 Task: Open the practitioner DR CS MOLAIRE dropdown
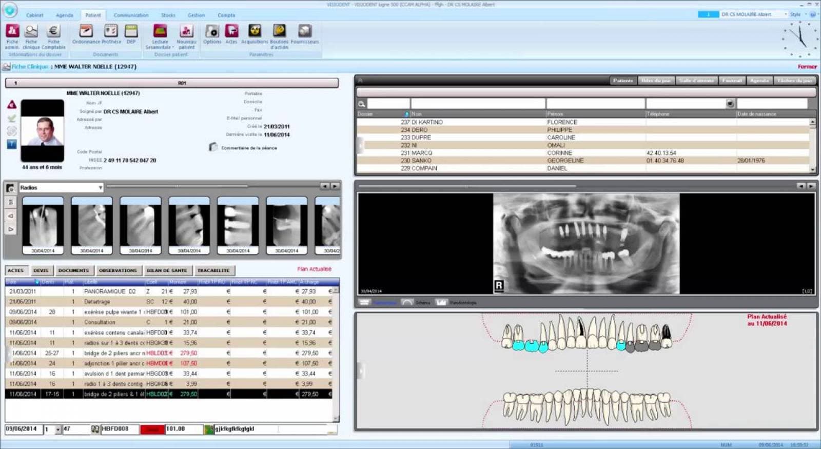coord(785,14)
